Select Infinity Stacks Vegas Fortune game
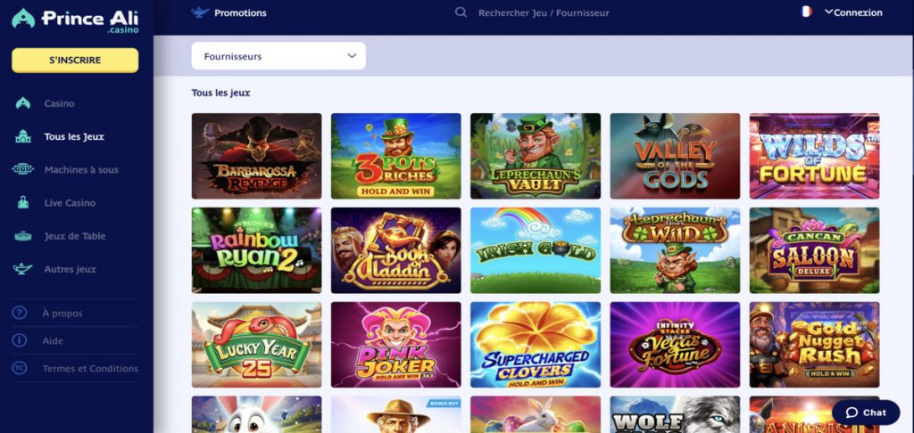The image size is (914, 433). [x=675, y=345]
